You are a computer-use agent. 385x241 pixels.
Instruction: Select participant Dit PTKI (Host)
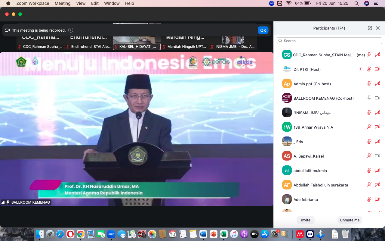point(329,69)
